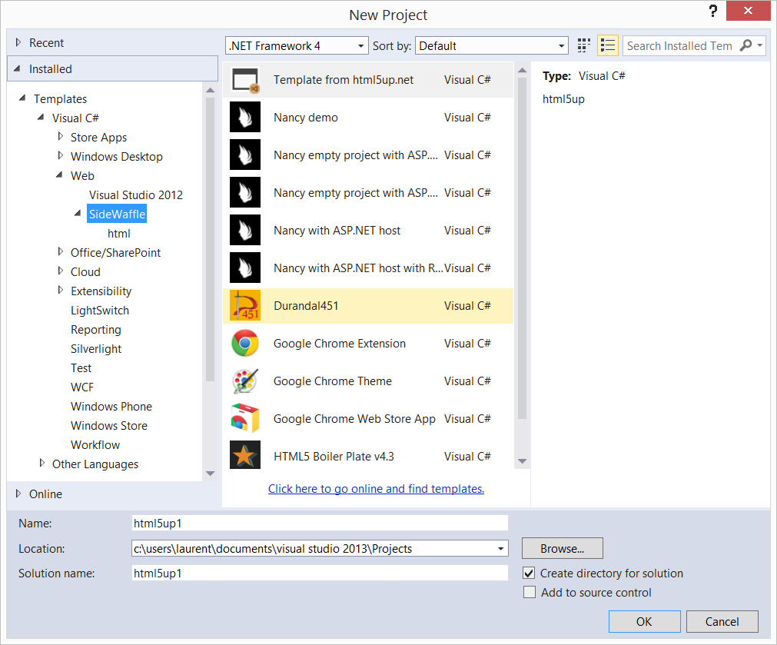Toggle Create directory for solution checkbox

pos(530,573)
